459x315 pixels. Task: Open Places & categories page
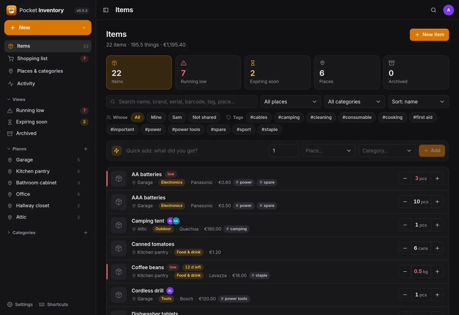click(x=48, y=71)
